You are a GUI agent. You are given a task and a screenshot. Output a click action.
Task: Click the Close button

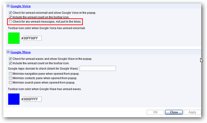[x=174, y=112]
